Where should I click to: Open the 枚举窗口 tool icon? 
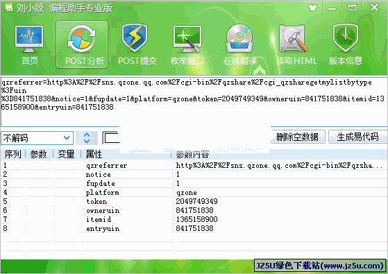187,39
